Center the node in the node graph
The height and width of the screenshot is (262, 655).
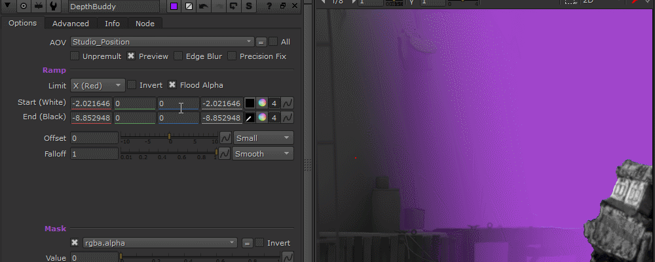pos(24,6)
